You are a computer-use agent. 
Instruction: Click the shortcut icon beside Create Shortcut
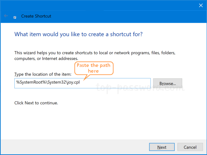point(15,17)
